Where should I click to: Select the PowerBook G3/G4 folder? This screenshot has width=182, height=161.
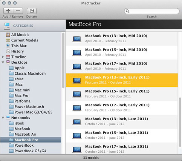pos(31,151)
